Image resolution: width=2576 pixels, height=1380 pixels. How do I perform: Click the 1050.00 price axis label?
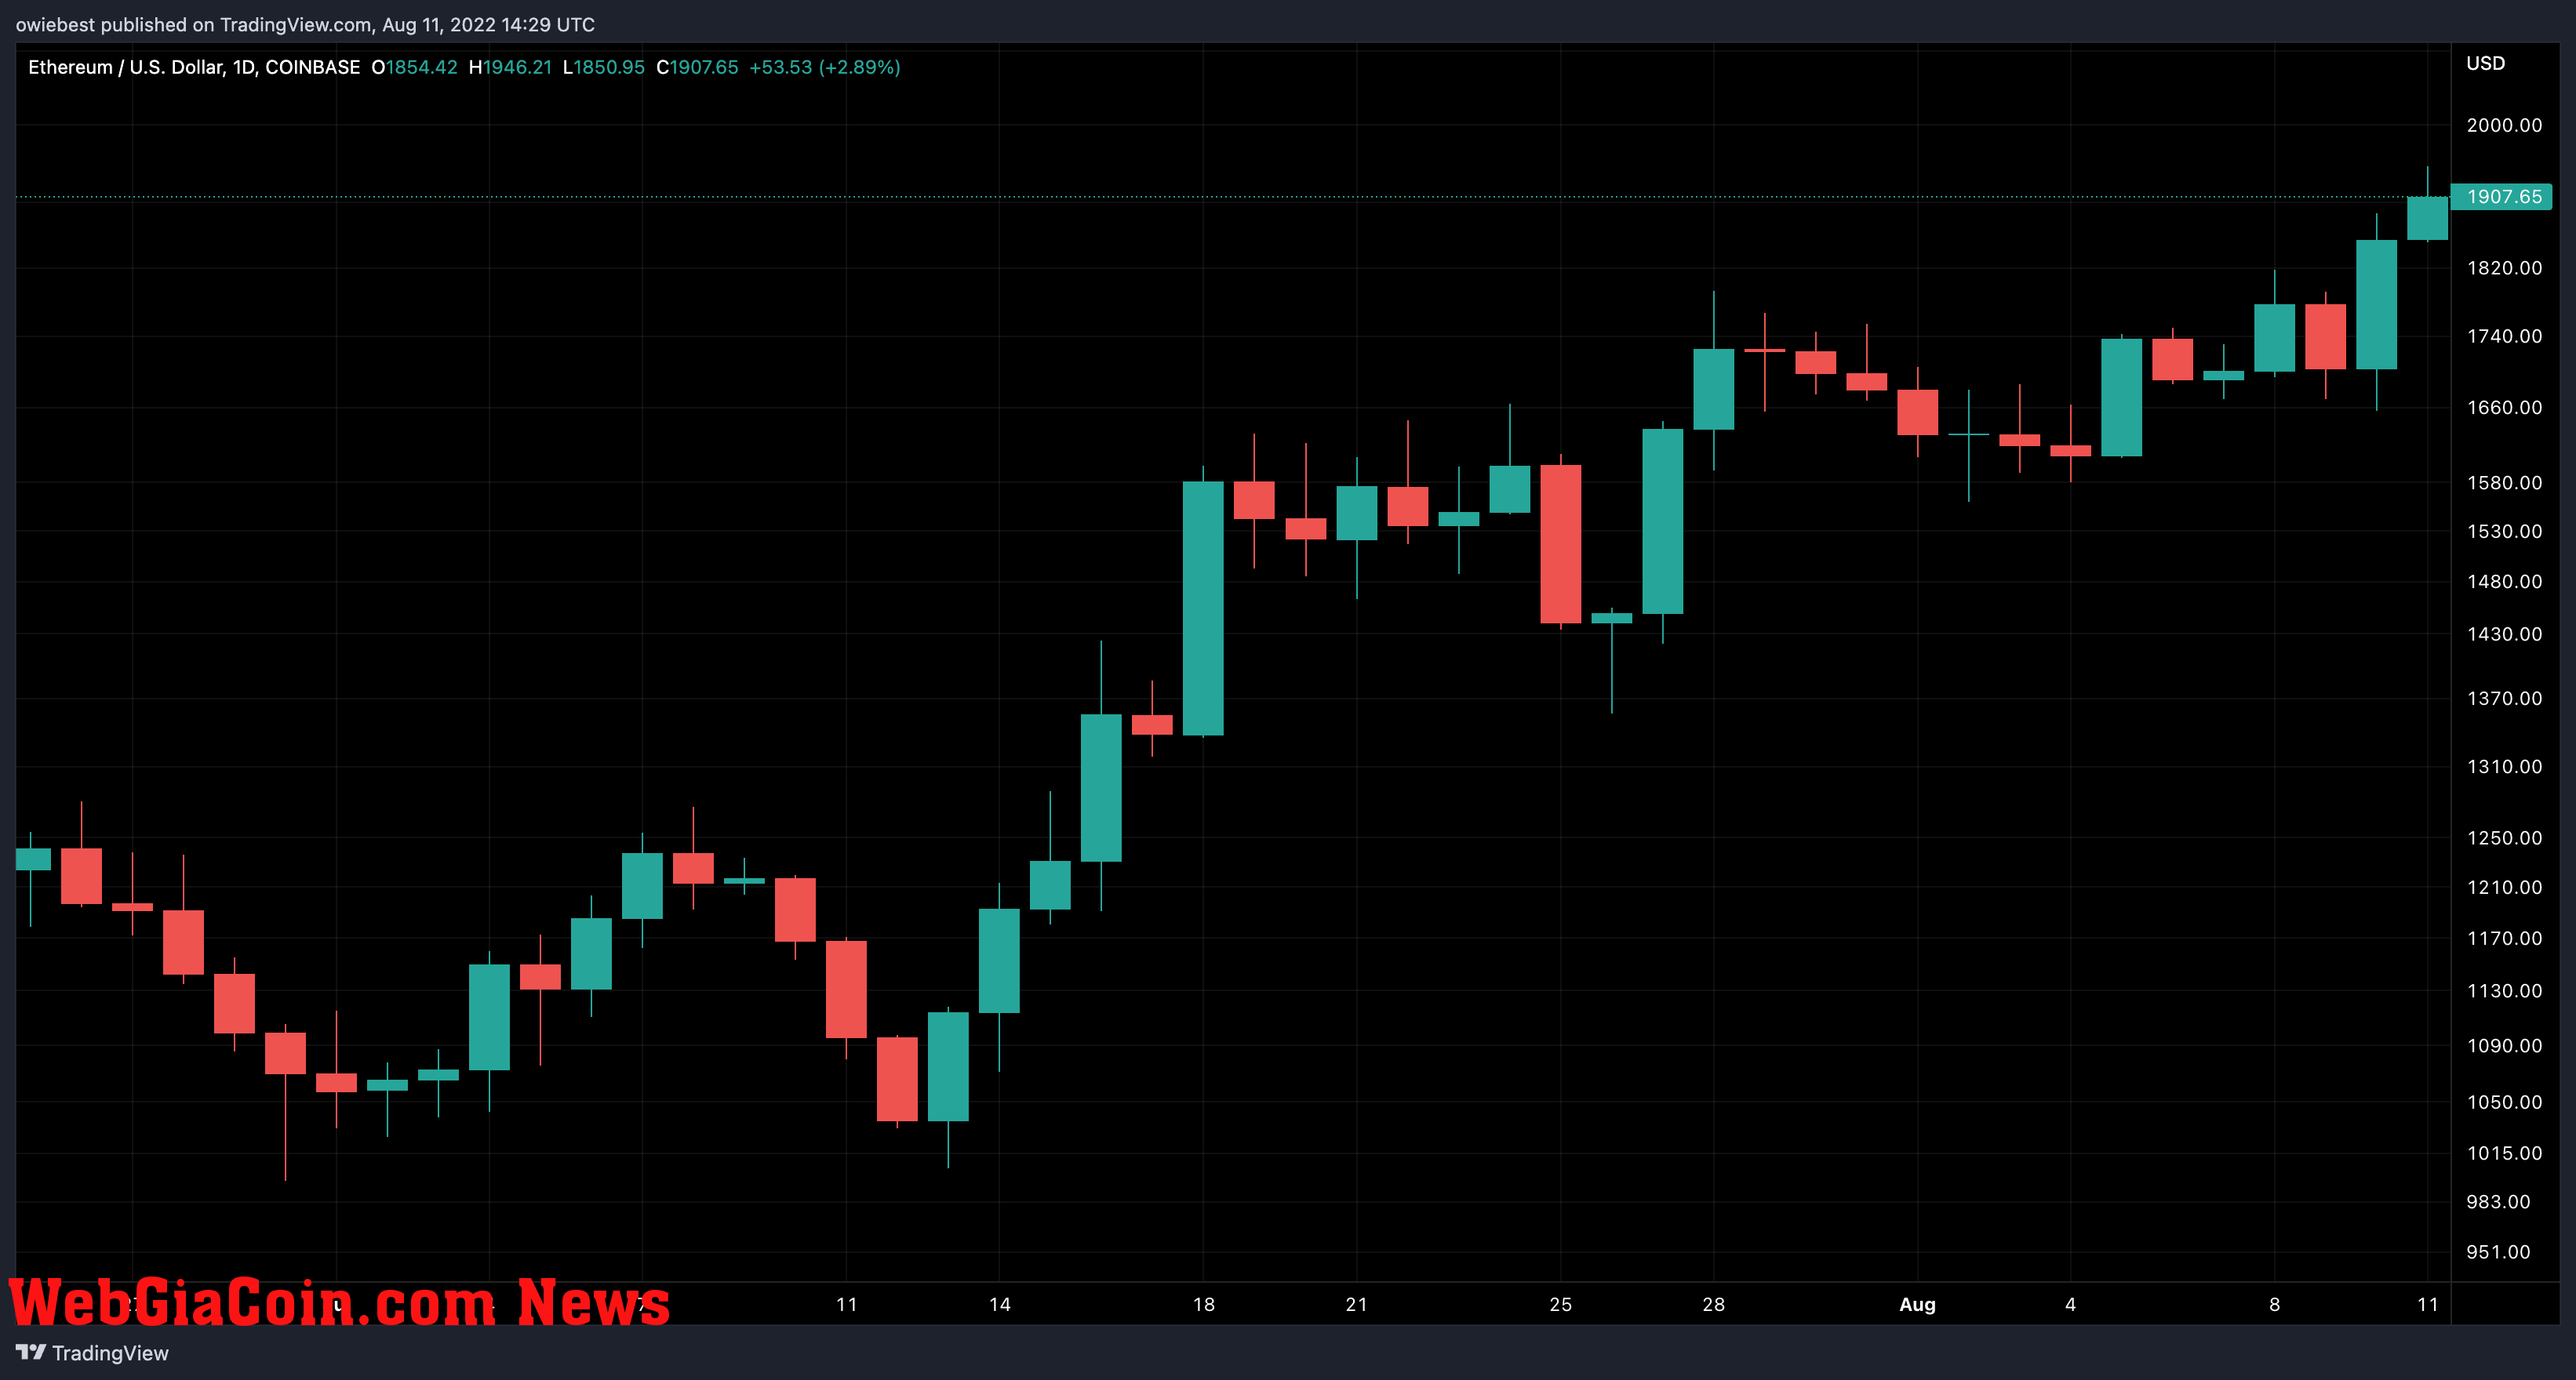[2504, 1102]
